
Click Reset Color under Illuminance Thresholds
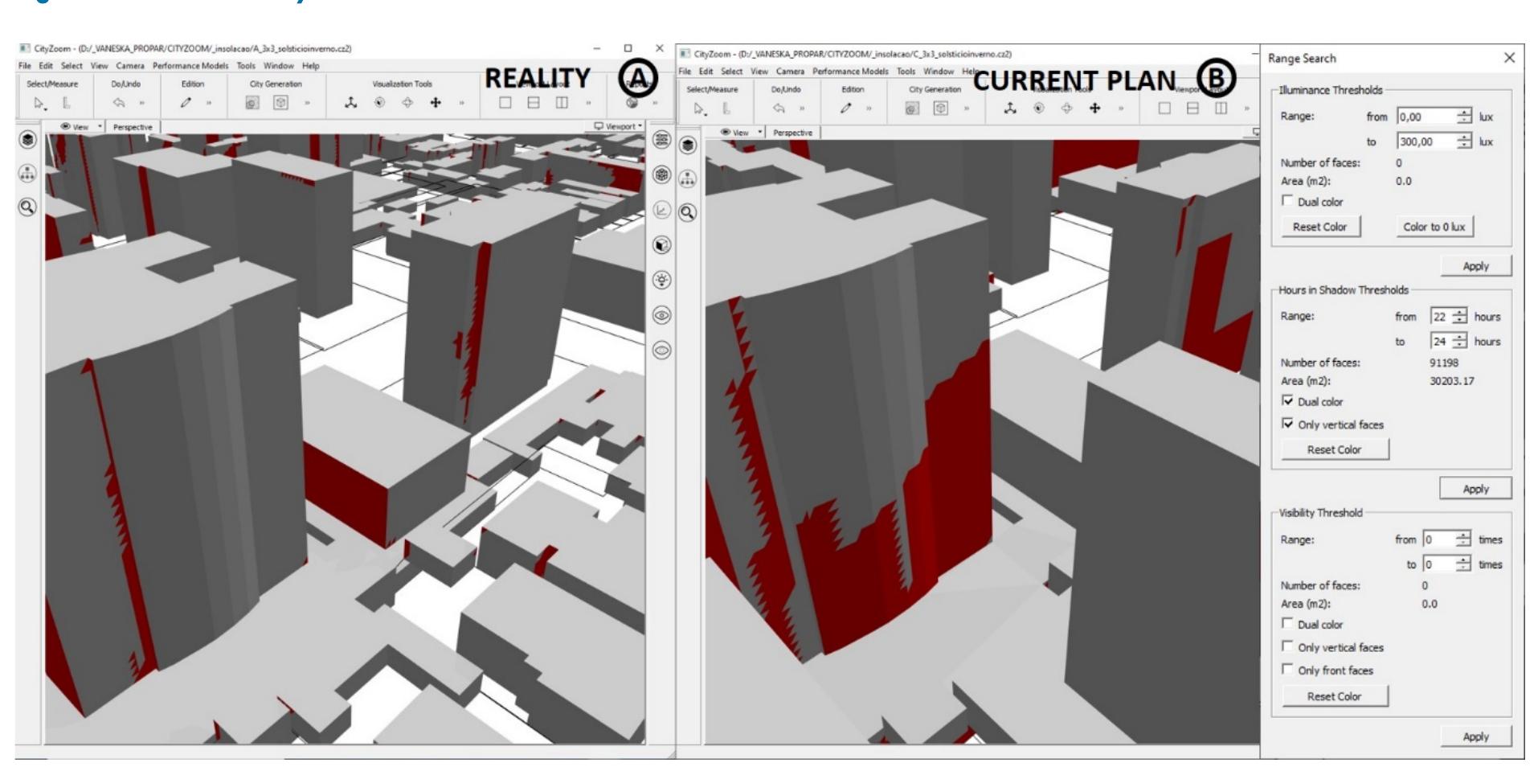(1319, 227)
